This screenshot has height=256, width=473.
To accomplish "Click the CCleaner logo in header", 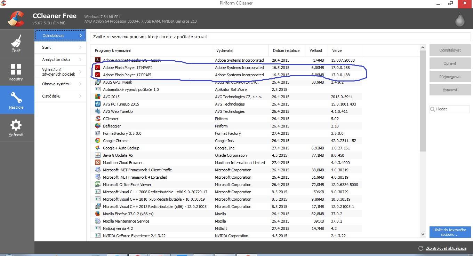I will (x=16, y=19).
